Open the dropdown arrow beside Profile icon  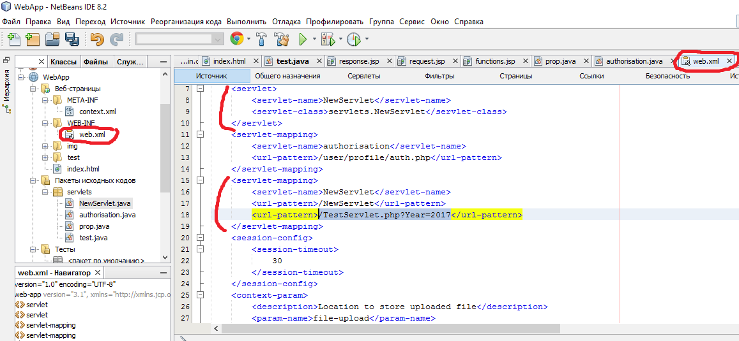pos(366,39)
